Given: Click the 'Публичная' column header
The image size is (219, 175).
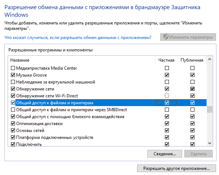Looking at the screenshot, I should [x=192, y=60].
